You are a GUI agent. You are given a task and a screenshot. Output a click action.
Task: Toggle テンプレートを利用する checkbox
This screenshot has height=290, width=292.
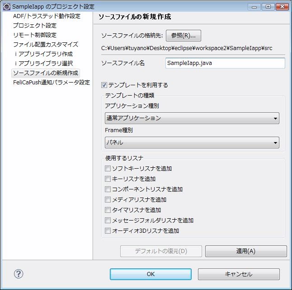[104, 85]
